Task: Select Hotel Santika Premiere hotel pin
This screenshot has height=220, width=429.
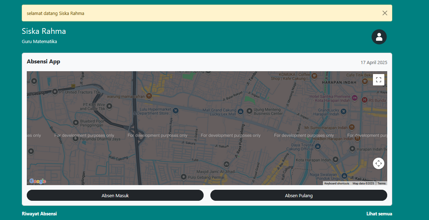Action: [354, 98]
